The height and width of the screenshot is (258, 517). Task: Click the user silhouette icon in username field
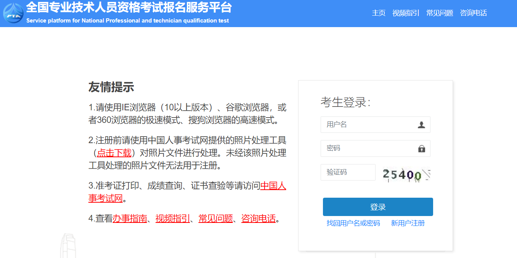[421, 125]
